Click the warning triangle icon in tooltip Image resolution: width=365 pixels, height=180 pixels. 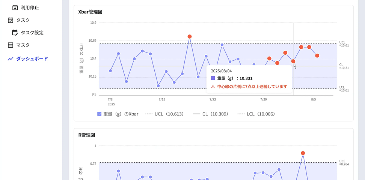point(213,87)
